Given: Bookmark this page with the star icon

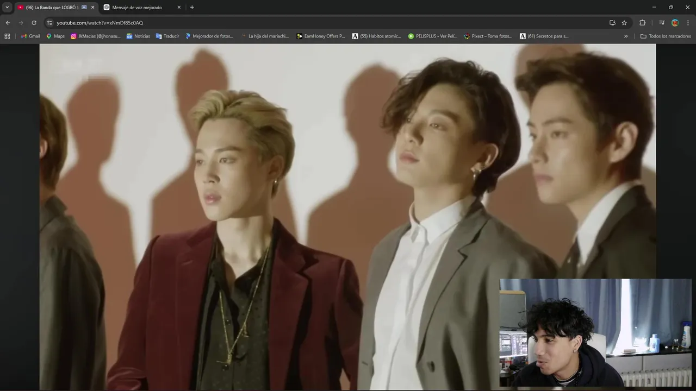Looking at the screenshot, I should pyautogui.click(x=624, y=23).
